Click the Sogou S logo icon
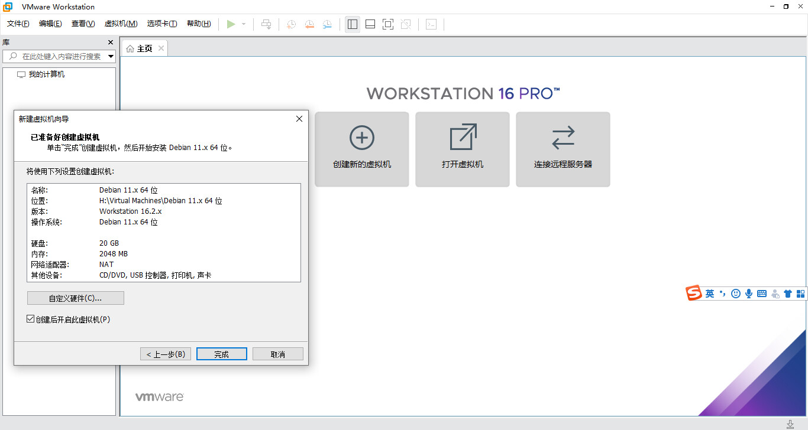The image size is (808, 430). click(x=694, y=293)
